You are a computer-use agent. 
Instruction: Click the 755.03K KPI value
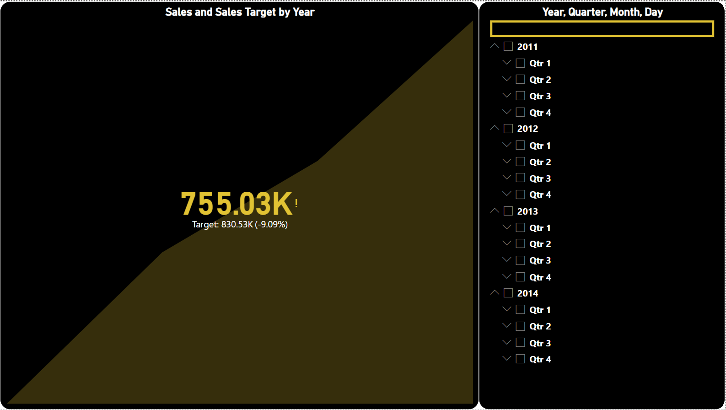click(x=236, y=204)
